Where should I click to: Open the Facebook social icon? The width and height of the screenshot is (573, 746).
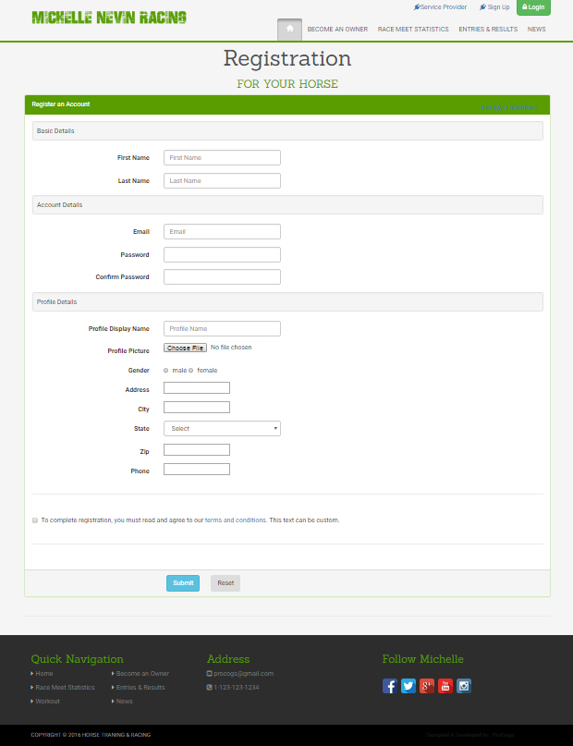click(x=390, y=686)
